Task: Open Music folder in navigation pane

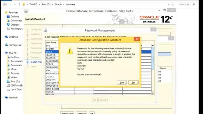Action: (12, 69)
